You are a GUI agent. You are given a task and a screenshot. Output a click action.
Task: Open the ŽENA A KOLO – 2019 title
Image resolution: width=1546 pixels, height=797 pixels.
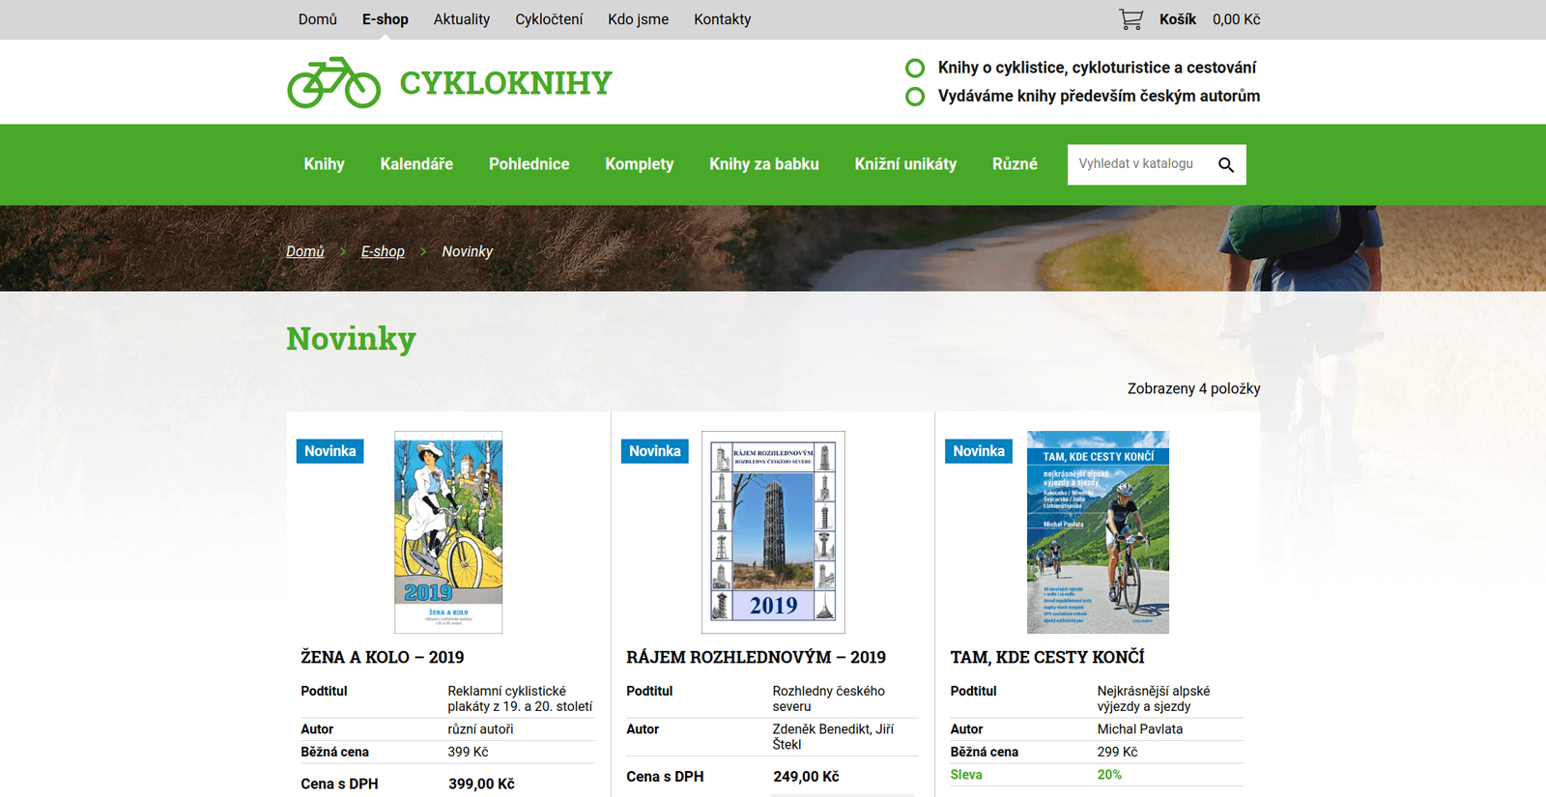(x=382, y=657)
